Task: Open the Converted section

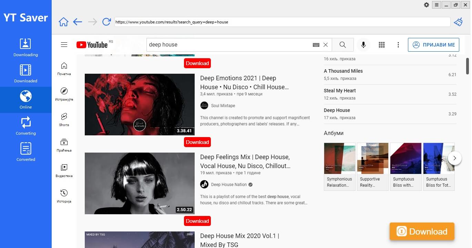Action: pos(25,152)
